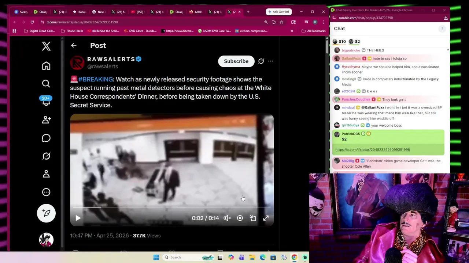Open the X logo home link
Image resolution: width=469 pixels, height=263 pixels.
point(46,46)
